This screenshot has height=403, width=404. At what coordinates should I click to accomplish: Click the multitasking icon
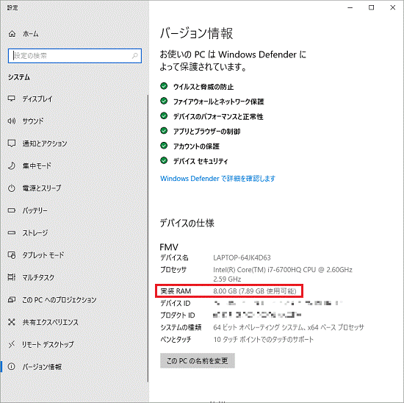click(x=12, y=277)
